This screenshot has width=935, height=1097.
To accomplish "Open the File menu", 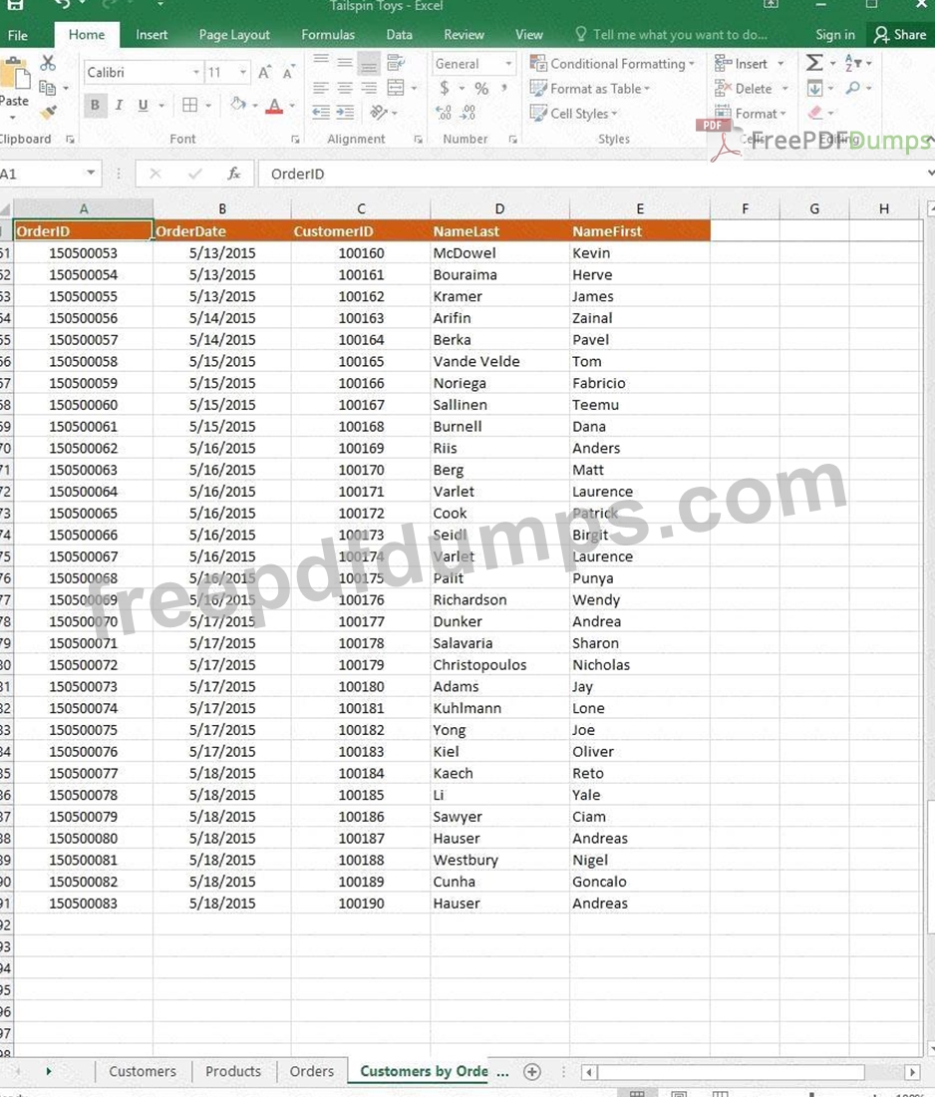I will (18, 35).
